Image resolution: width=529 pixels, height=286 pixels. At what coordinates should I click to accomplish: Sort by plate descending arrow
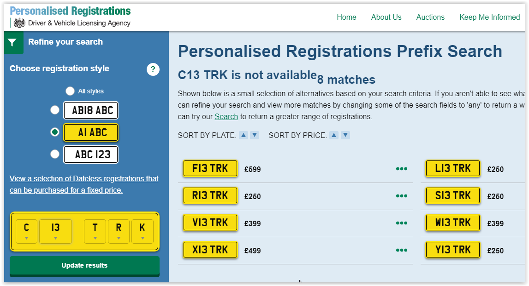coord(255,135)
